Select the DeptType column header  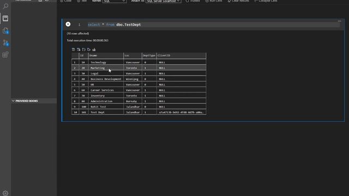point(149,56)
